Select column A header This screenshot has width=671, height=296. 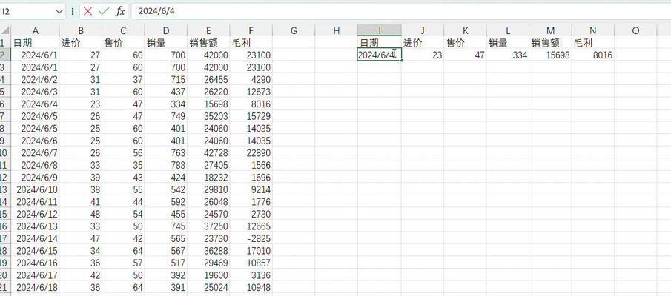pos(35,30)
